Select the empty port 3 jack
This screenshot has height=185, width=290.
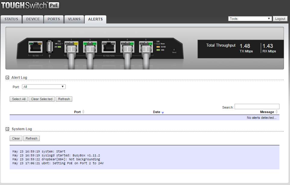tap(108, 47)
